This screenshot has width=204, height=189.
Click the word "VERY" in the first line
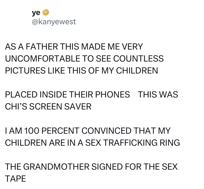(x=132, y=47)
